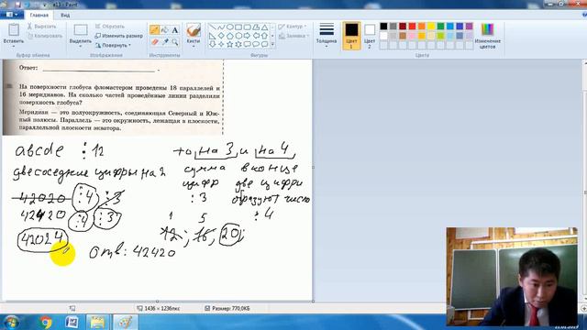The width and height of the screenshot is (587, 330).
Task: Pick the pink color swatch
Action: [x=412, y=36]
